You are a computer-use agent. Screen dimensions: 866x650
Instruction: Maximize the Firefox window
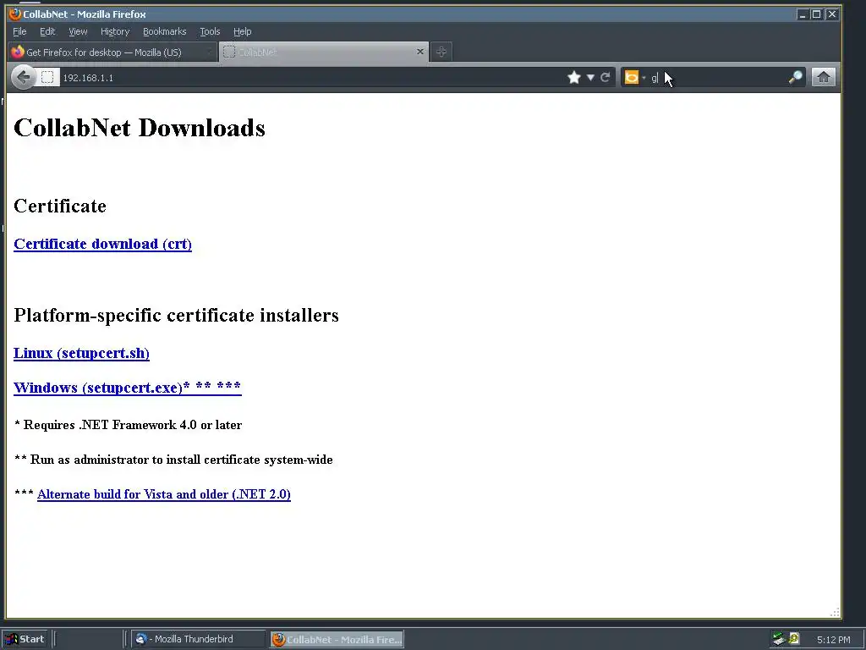[x=816, y=14]
